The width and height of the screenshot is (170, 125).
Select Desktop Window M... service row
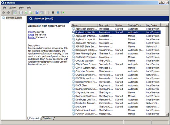pos(116,82)
